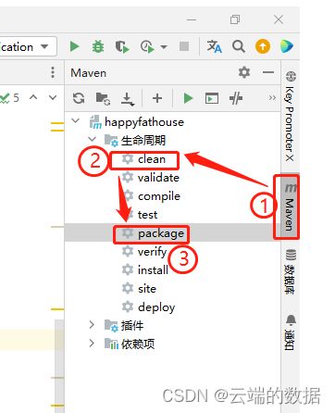
Task: Open profiler options dropdown arrow
Action: point(164,47)
